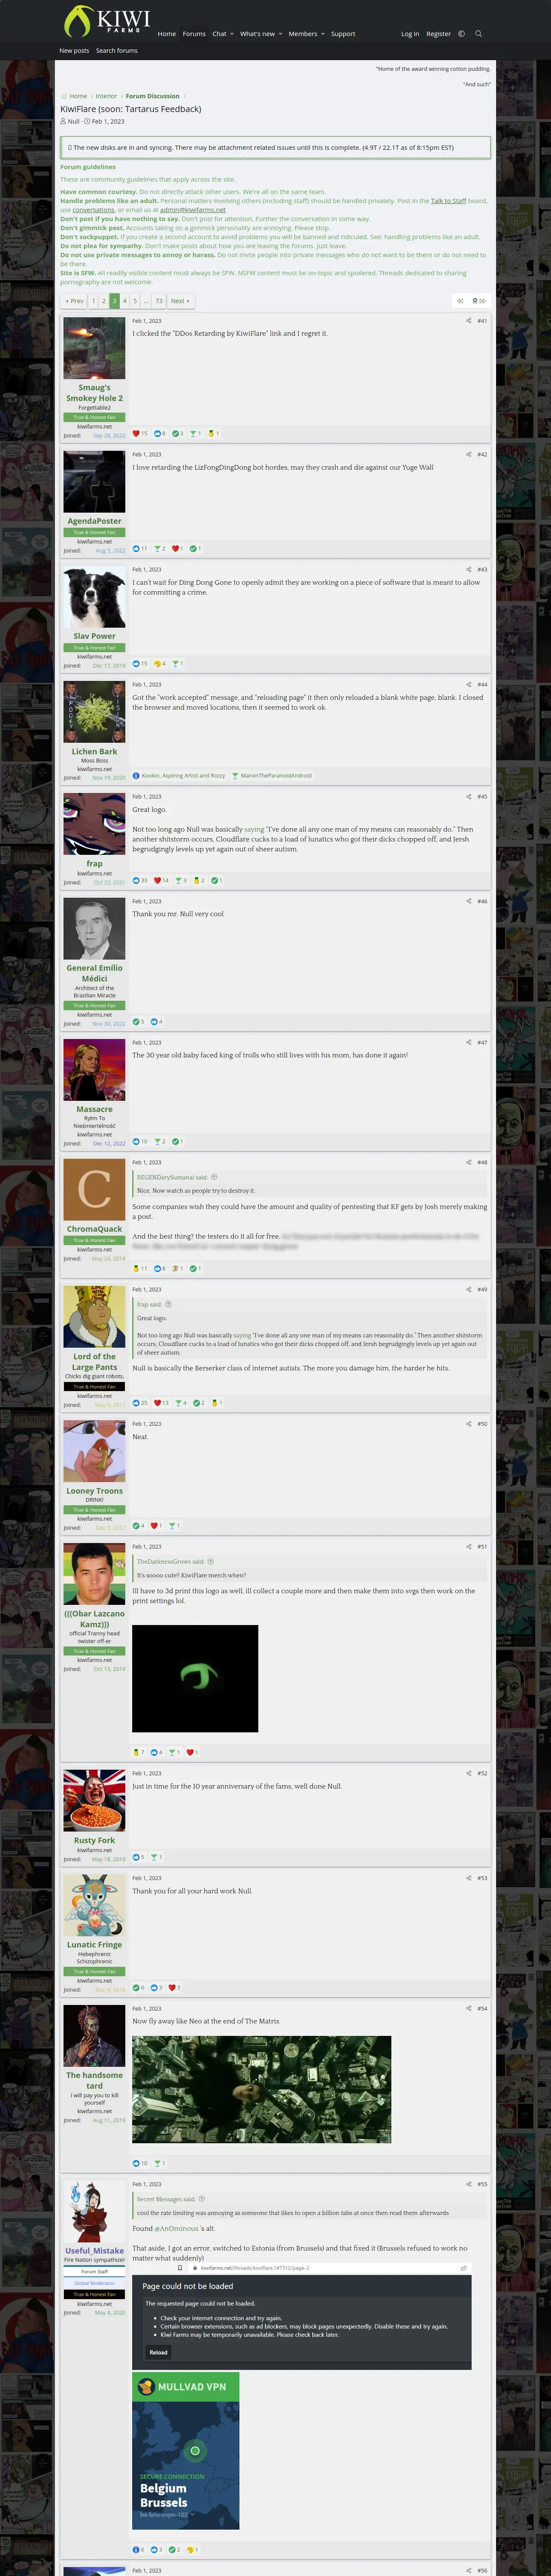Click admin@kiwifarms.net email link
551x2576 pixels.
[193, 210]
